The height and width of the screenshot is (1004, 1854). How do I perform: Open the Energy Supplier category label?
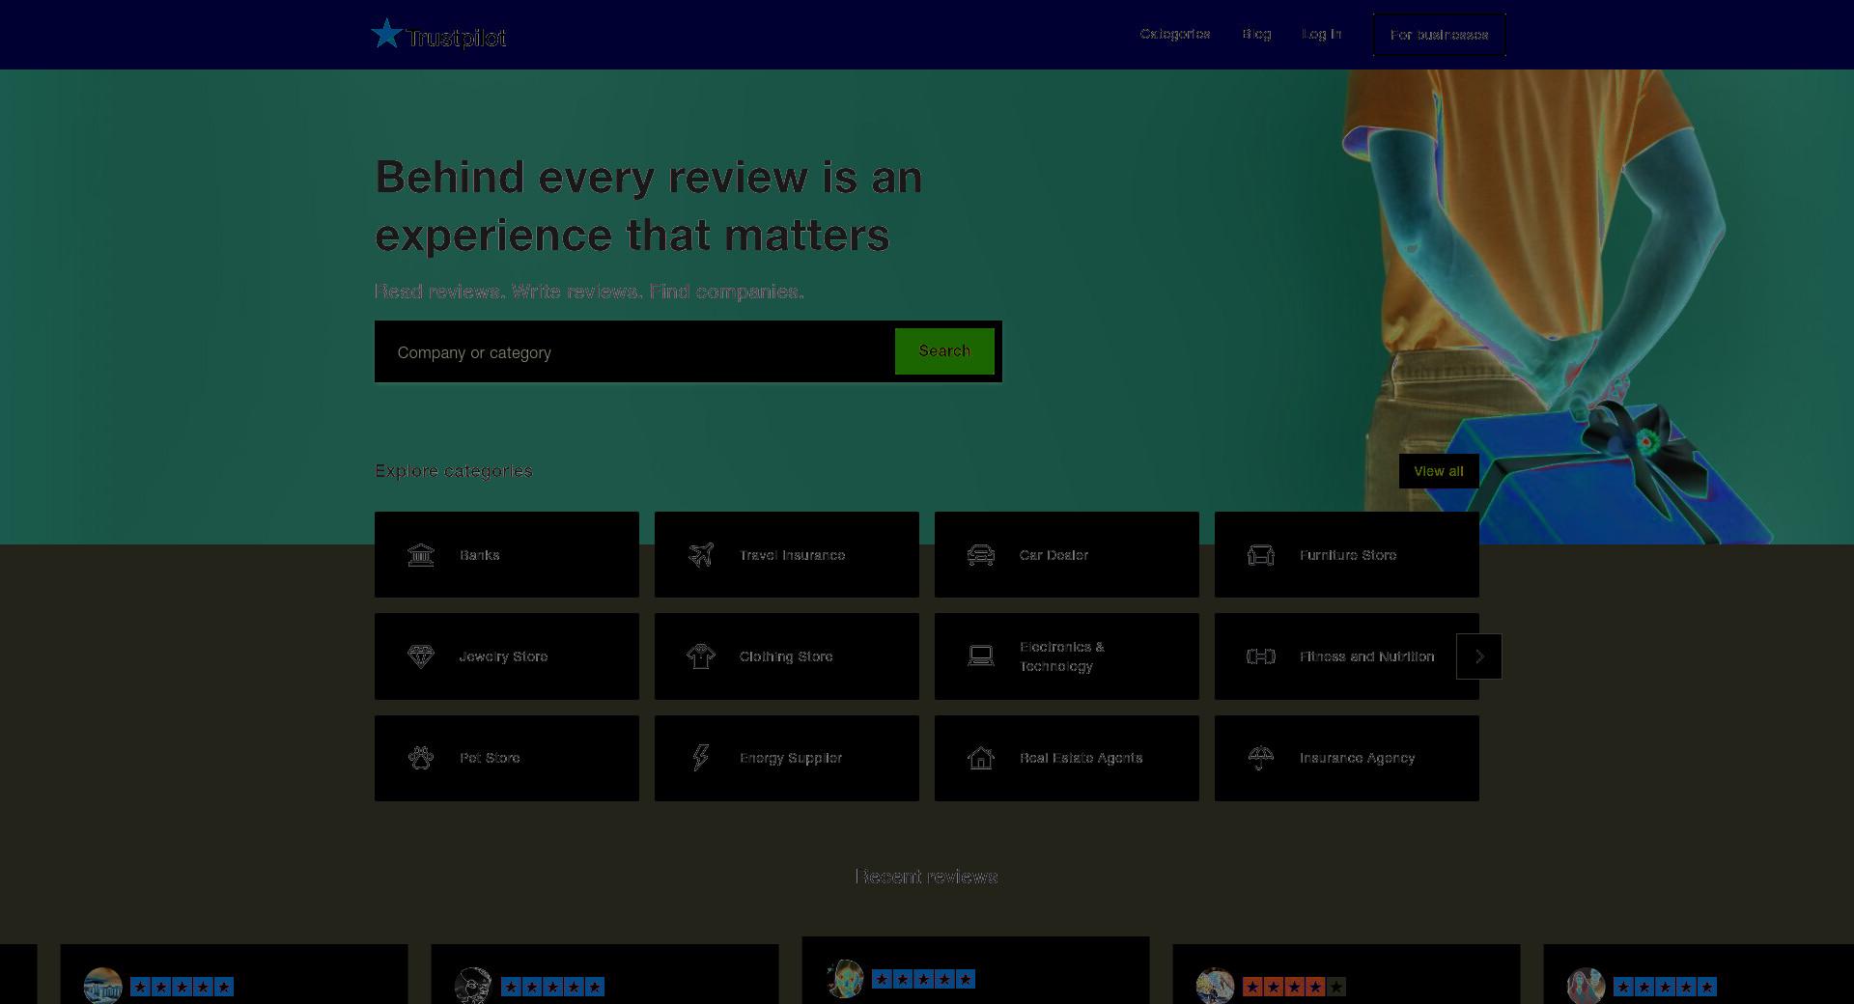pos(791,758)
